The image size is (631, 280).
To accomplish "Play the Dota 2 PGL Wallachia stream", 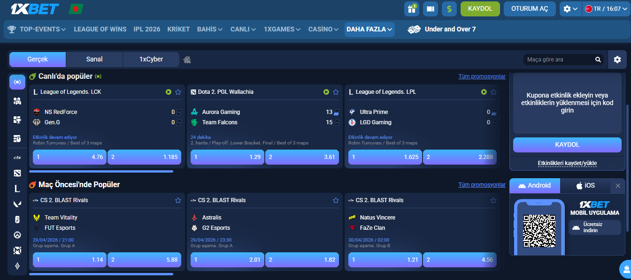I will (326, 92).
